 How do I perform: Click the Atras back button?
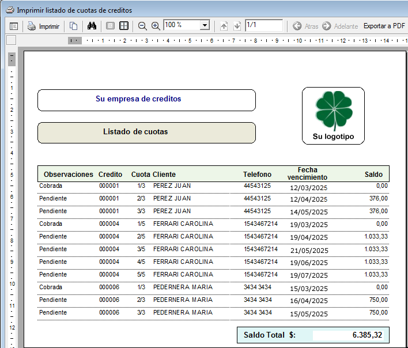click(x=305, y=26)
